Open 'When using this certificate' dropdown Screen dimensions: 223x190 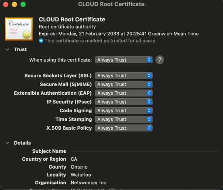pos(124,60)
